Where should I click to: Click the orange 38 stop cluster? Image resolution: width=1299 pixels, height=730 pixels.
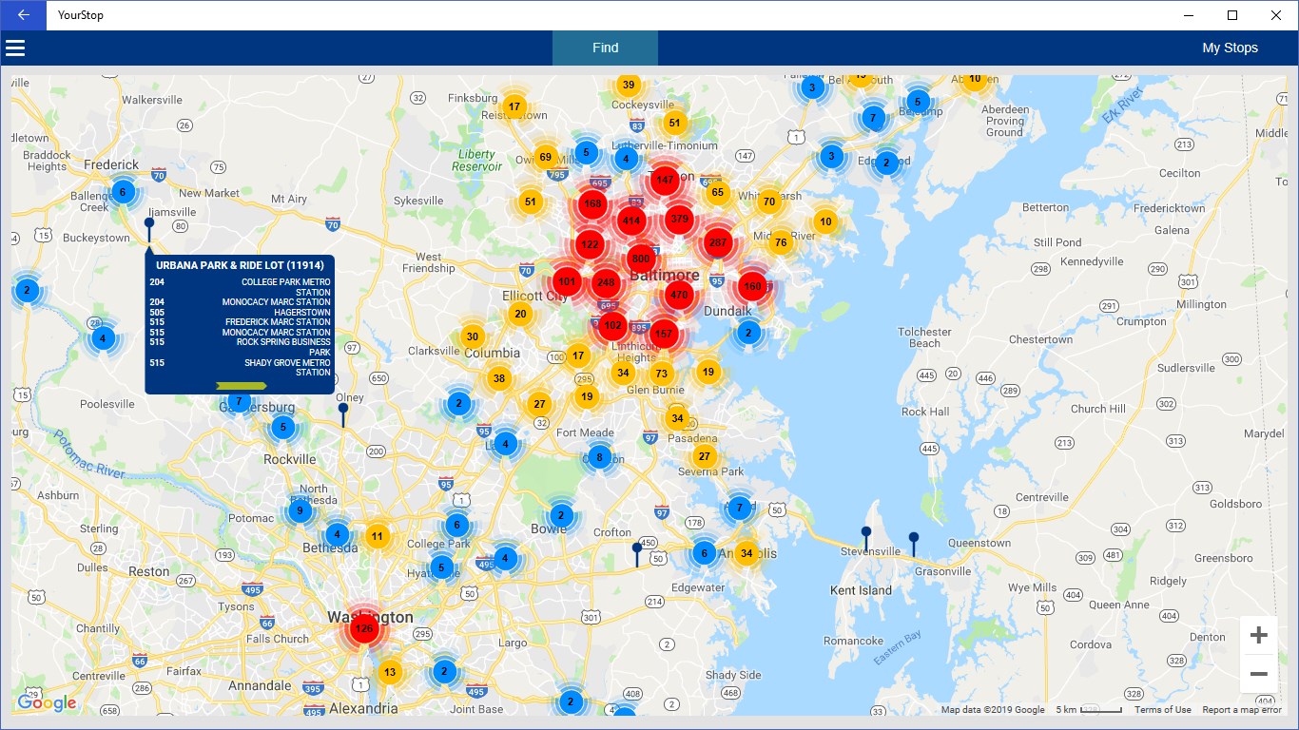(498, 378)
